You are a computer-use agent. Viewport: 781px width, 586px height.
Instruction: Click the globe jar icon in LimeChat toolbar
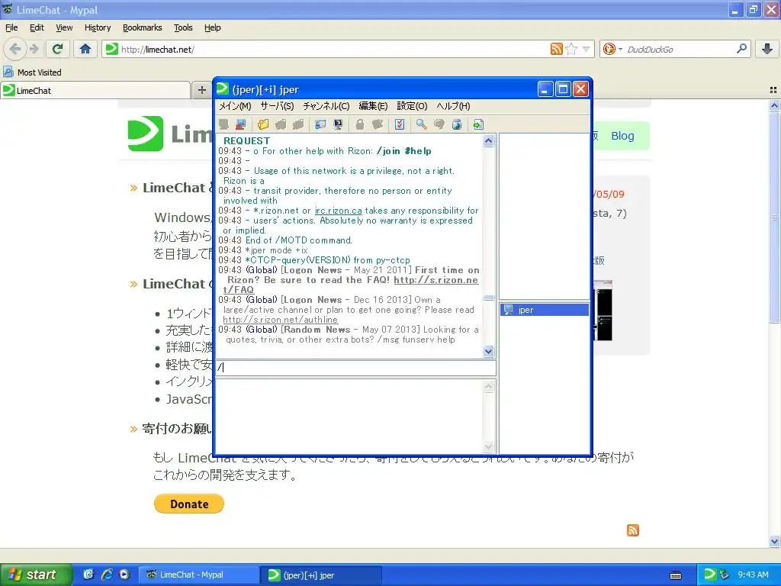tap(457, 124)
